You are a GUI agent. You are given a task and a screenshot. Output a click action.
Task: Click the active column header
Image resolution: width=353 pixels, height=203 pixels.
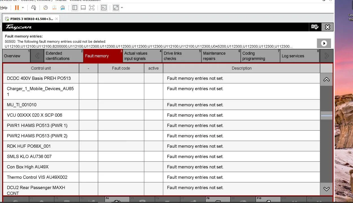tap(154, 68)
